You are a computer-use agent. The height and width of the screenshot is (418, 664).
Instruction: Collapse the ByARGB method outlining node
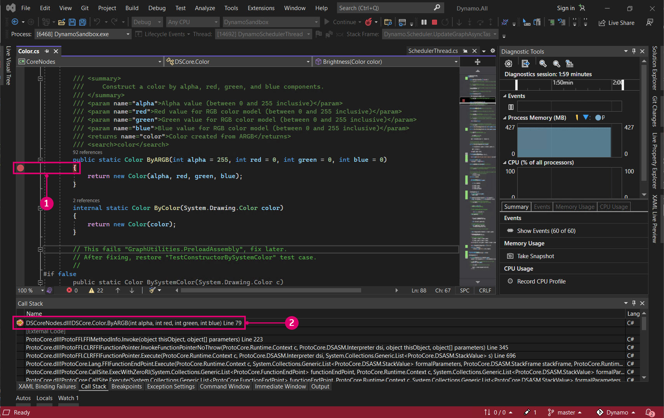[x=40, y=160]
